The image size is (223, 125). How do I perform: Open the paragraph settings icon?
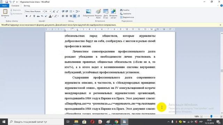point(79,16)
